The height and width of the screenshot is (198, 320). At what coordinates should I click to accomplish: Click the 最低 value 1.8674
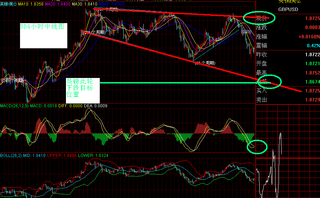point(312,82)
